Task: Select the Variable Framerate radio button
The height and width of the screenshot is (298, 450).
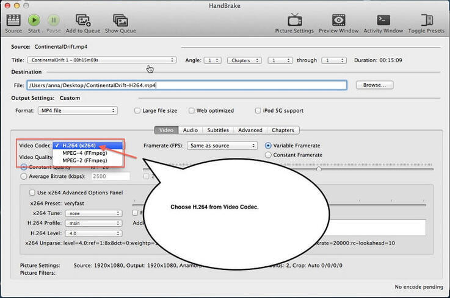Action: click(x=268, y=146)
